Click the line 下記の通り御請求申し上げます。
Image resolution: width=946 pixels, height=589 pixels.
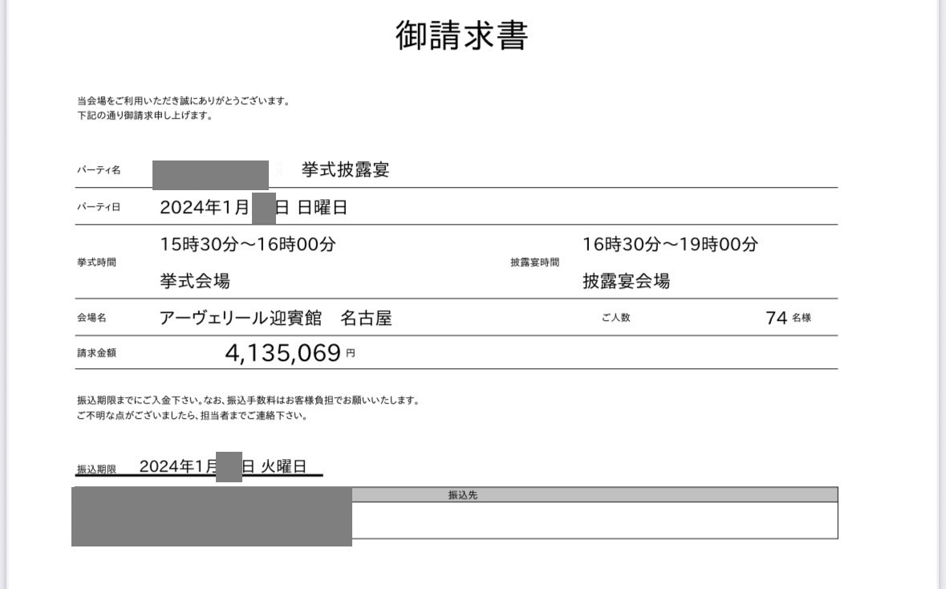(144, 116)
